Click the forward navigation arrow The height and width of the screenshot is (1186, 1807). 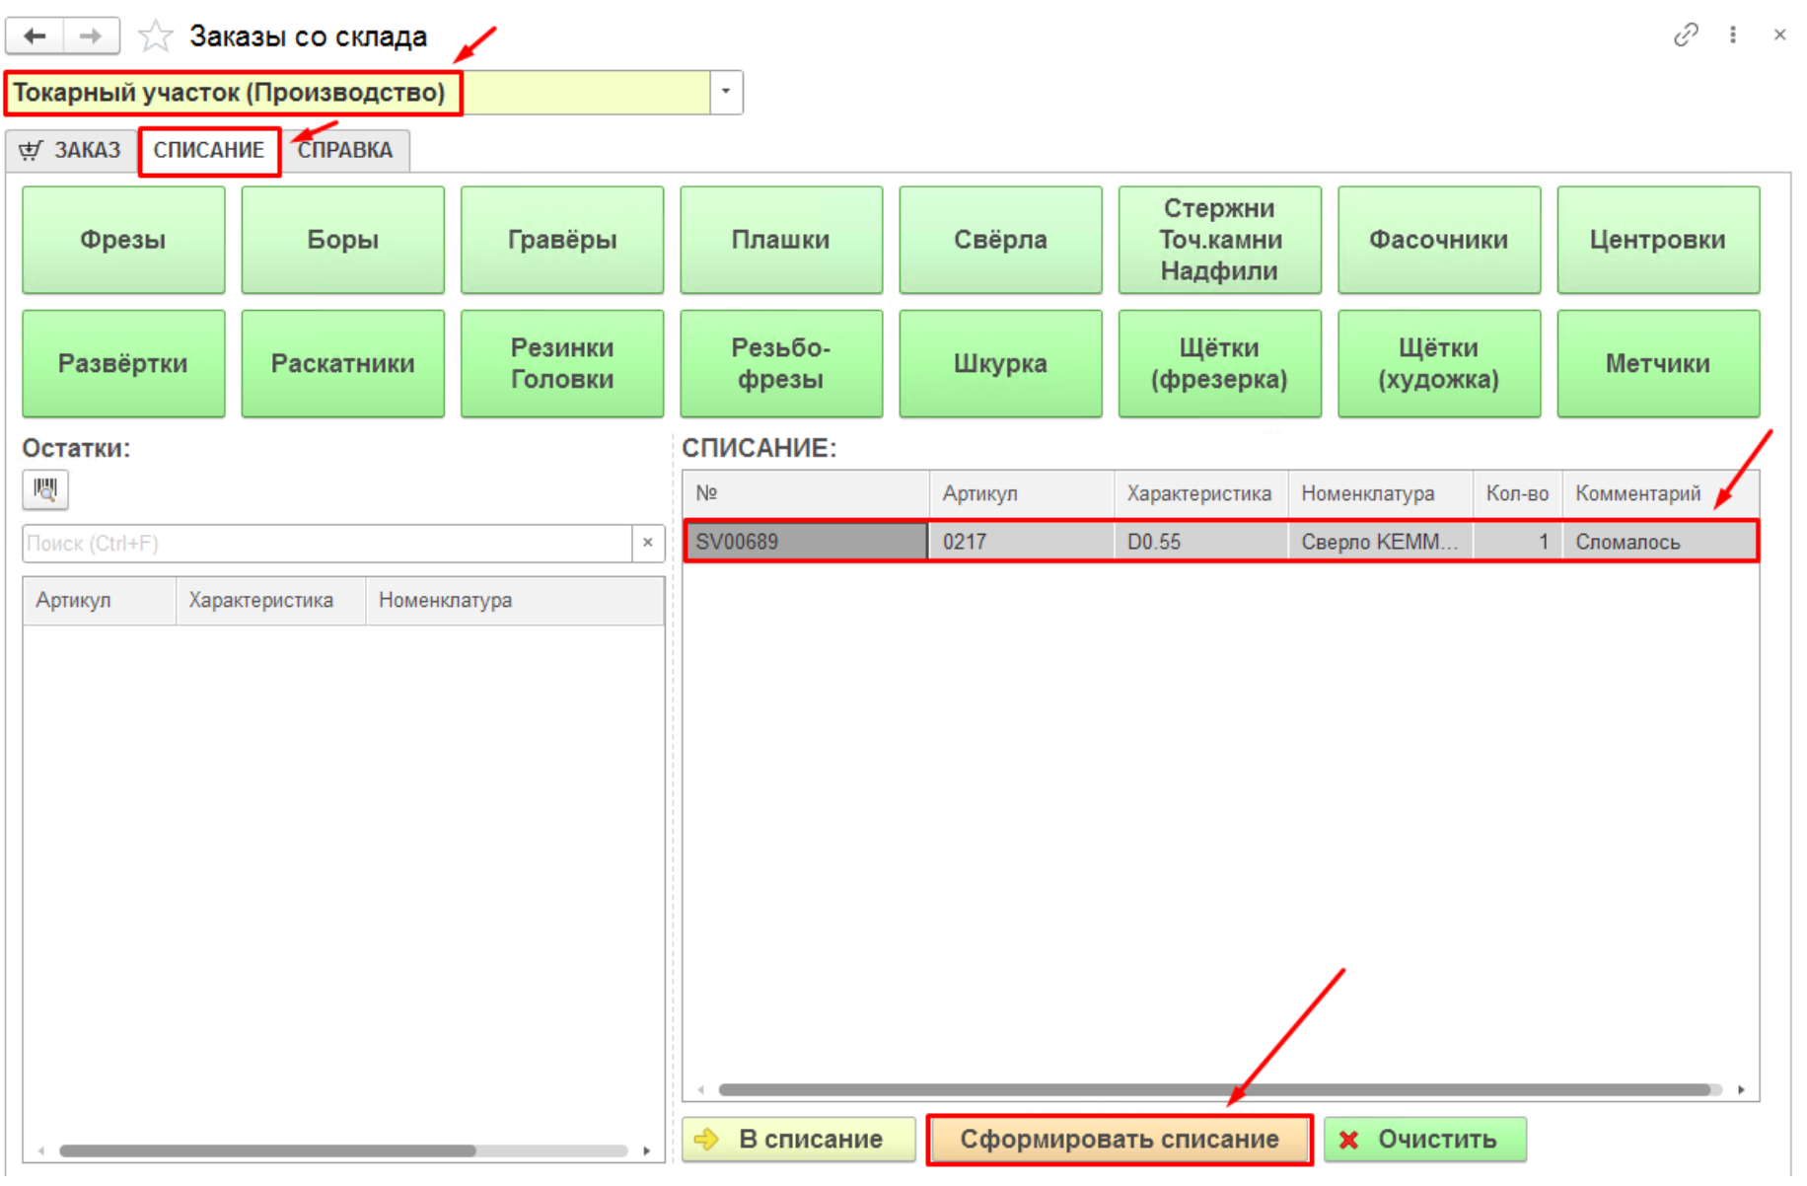pyautogui.click(x=91, y=37)
